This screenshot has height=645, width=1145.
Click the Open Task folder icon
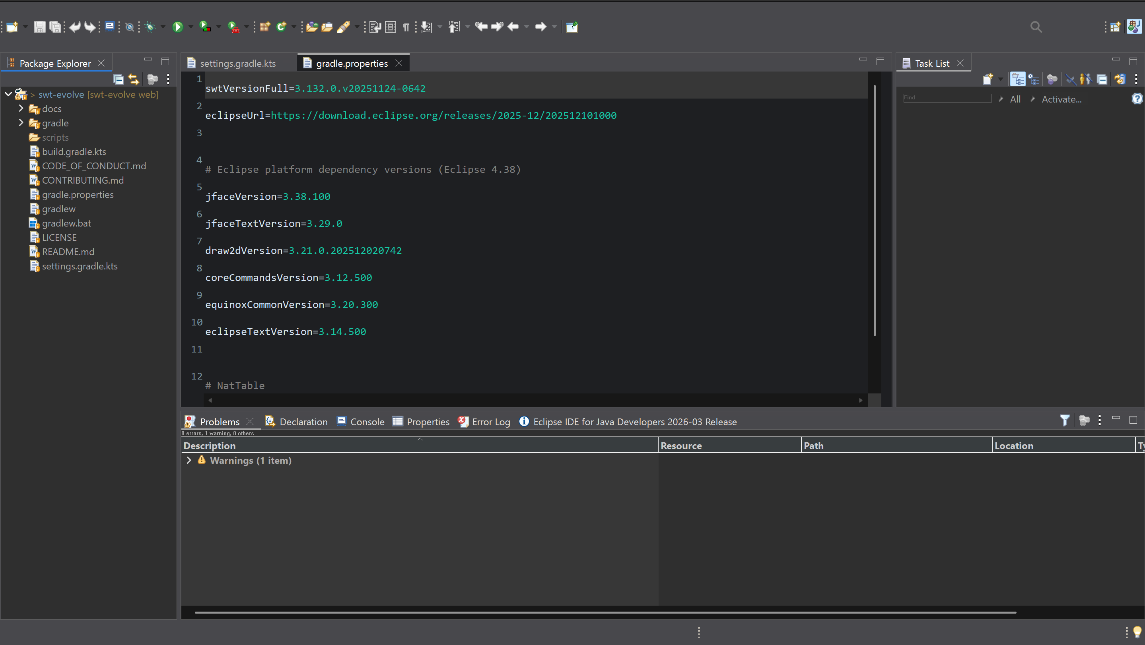(327, 27)
